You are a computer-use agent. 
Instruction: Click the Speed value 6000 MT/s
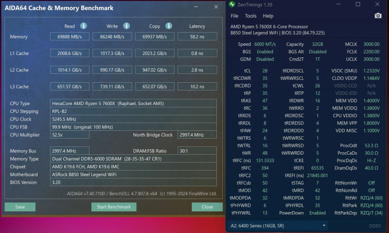point(265,44)
